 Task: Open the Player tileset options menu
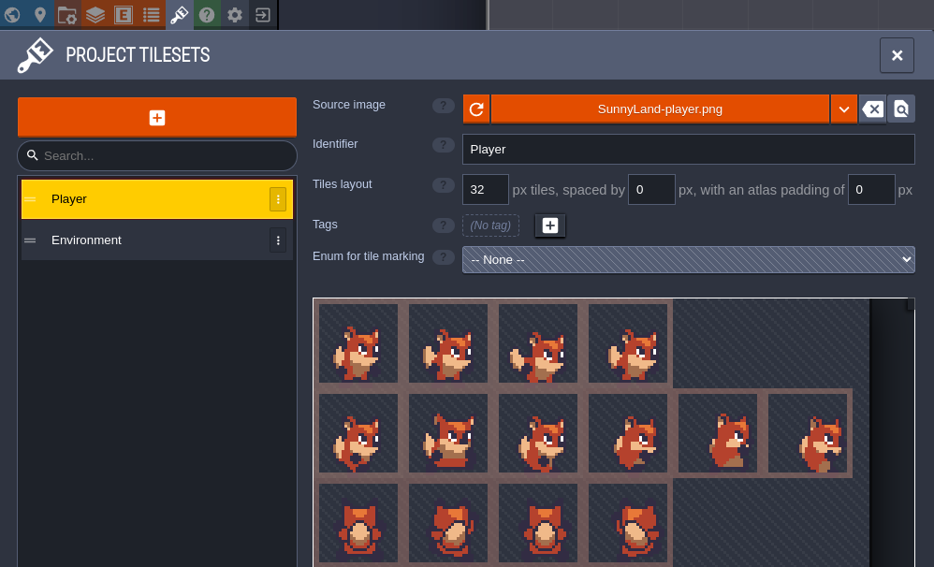coord(278,198)
